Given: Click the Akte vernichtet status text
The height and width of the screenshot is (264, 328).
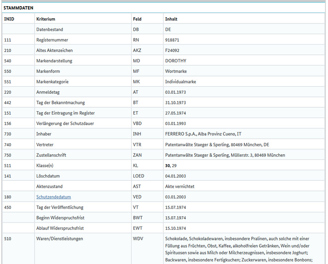Looking at the screenshot, I should pos(180,186).
